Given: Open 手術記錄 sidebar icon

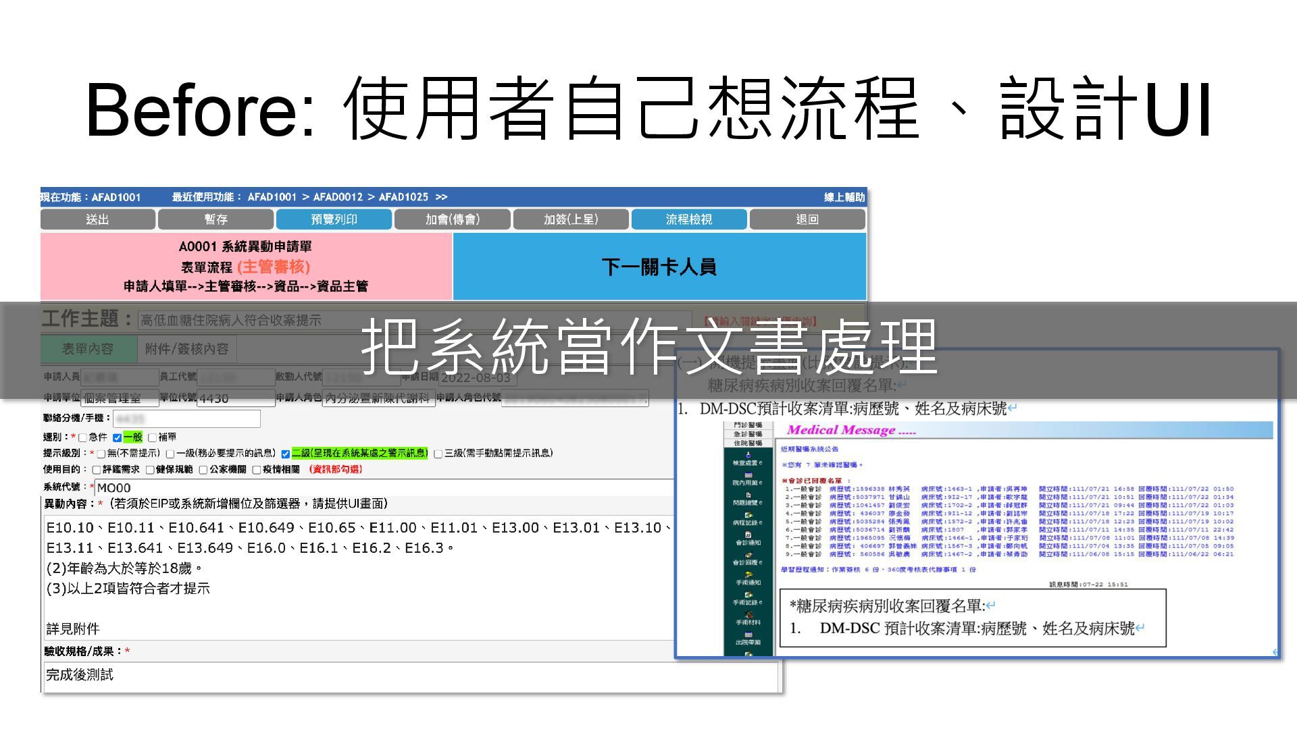Looking at the screenshot, I should (748, 599).
